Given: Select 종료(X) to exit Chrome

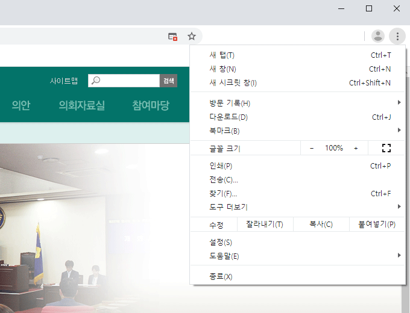Looking at the screenshot, I should point(298,276).
